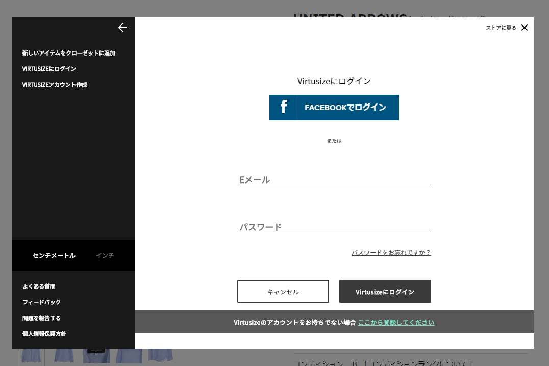Select VIRTUSIZEにログイン in the sidebar
Viewport: 549px width, 366px height.
point(49,69)
